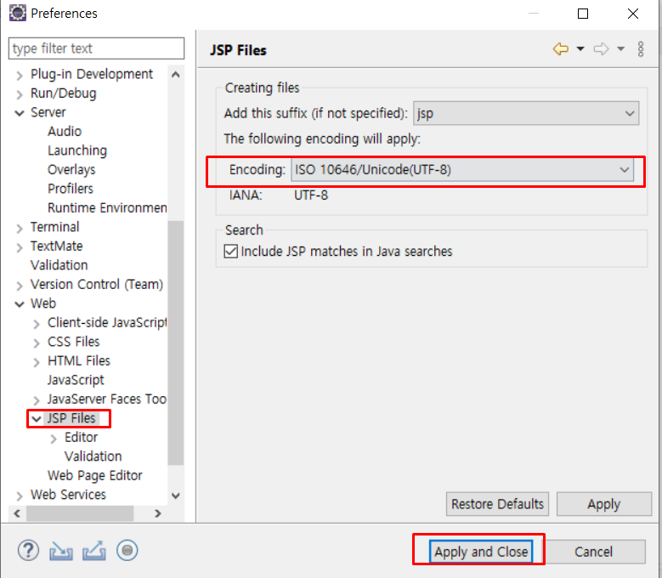Open the view menu three-dots icon
Image resolution: width=662 pixels, height=578 pixels.
641,49
